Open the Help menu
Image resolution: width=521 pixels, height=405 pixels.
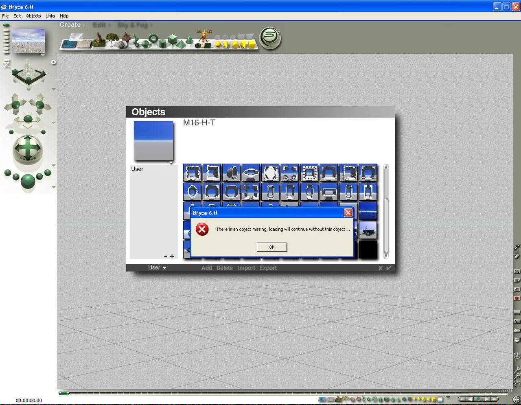64,16
